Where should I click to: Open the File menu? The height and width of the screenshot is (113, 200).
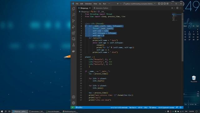point(77,4)
